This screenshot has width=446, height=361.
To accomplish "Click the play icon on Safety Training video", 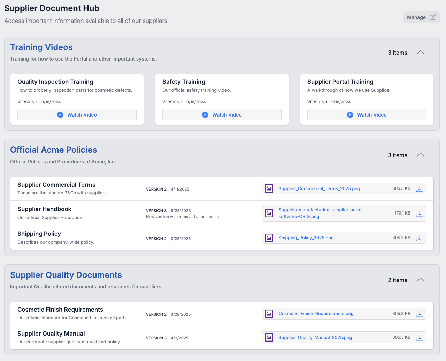I will (x=205, y=114).
